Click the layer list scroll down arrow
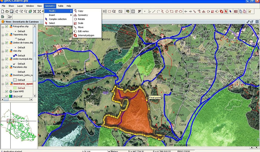260x152 pixels. 35,96
